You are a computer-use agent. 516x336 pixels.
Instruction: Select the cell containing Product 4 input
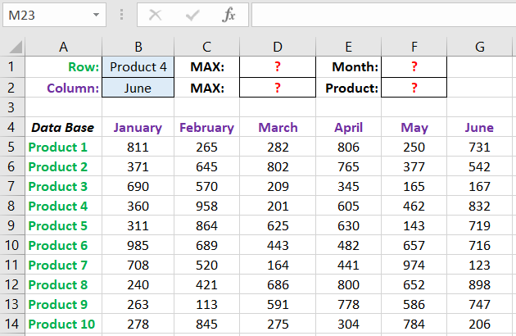[x=138, y=67]
